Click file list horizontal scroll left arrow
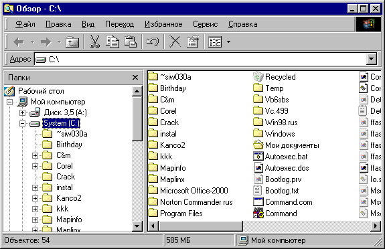This screenshot has width=385, height=249. point(153,226)
